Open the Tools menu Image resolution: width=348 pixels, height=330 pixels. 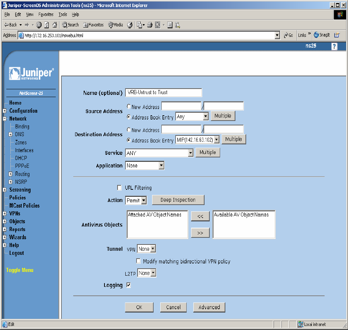tap(62, 15)
